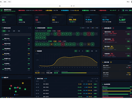This screenshot has width=132, height=99.
Task: Select the 订单 metric in the trend chart
Action: pyautogui.click(x=96, y=51)
